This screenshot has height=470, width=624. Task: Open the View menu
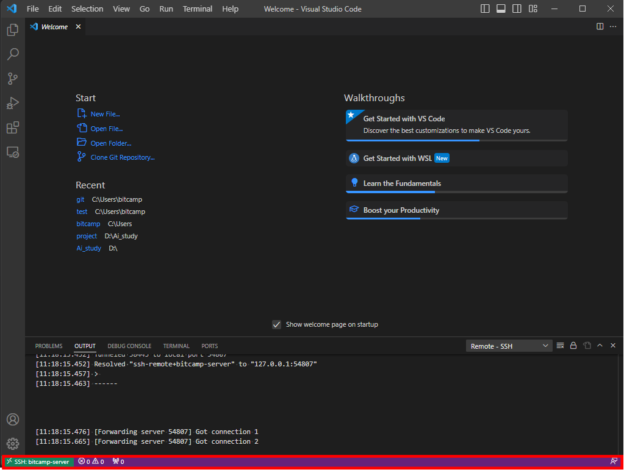tap(121, 9)
